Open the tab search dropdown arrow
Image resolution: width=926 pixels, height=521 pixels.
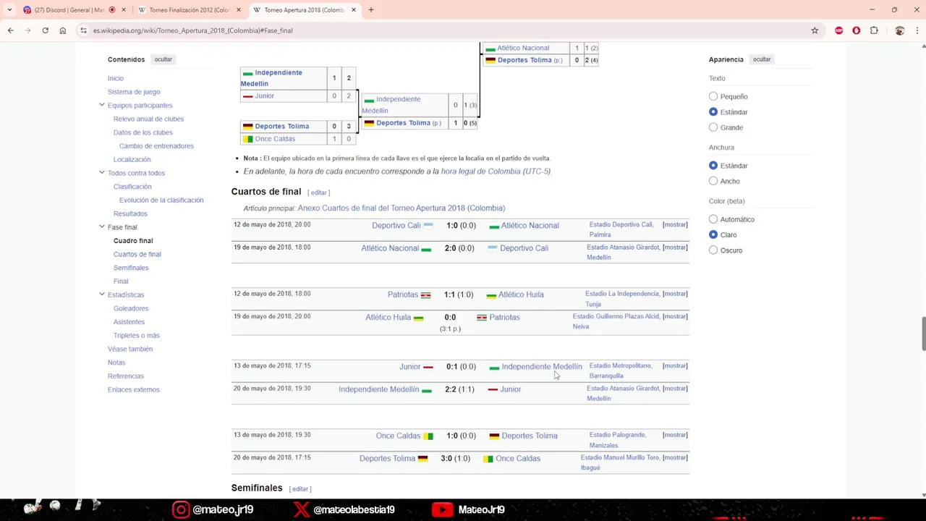tap(9, 10)
